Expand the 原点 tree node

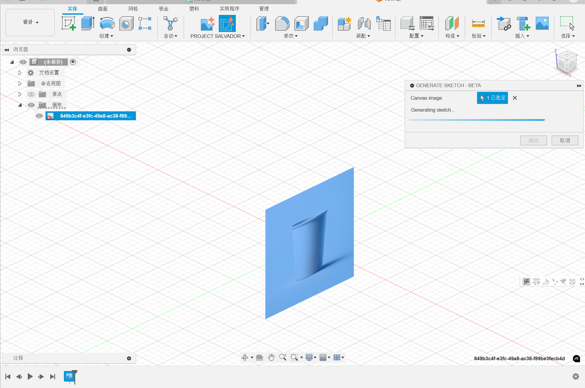[20, 94]
